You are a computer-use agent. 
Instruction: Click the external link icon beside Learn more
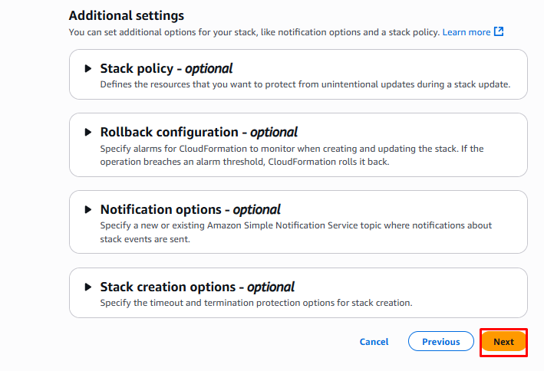pos(499,32)
